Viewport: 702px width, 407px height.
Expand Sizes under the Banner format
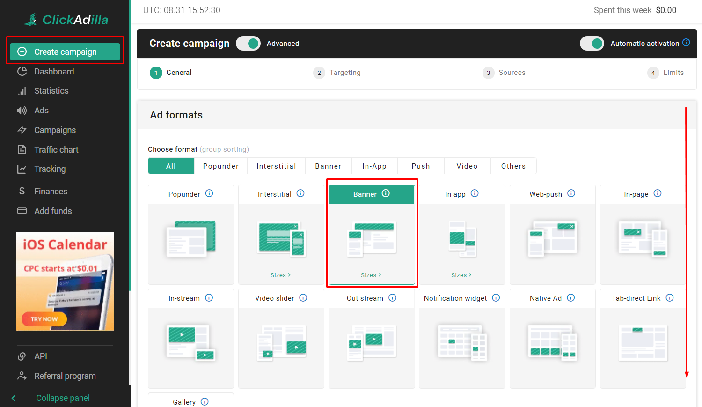point(371,275)
